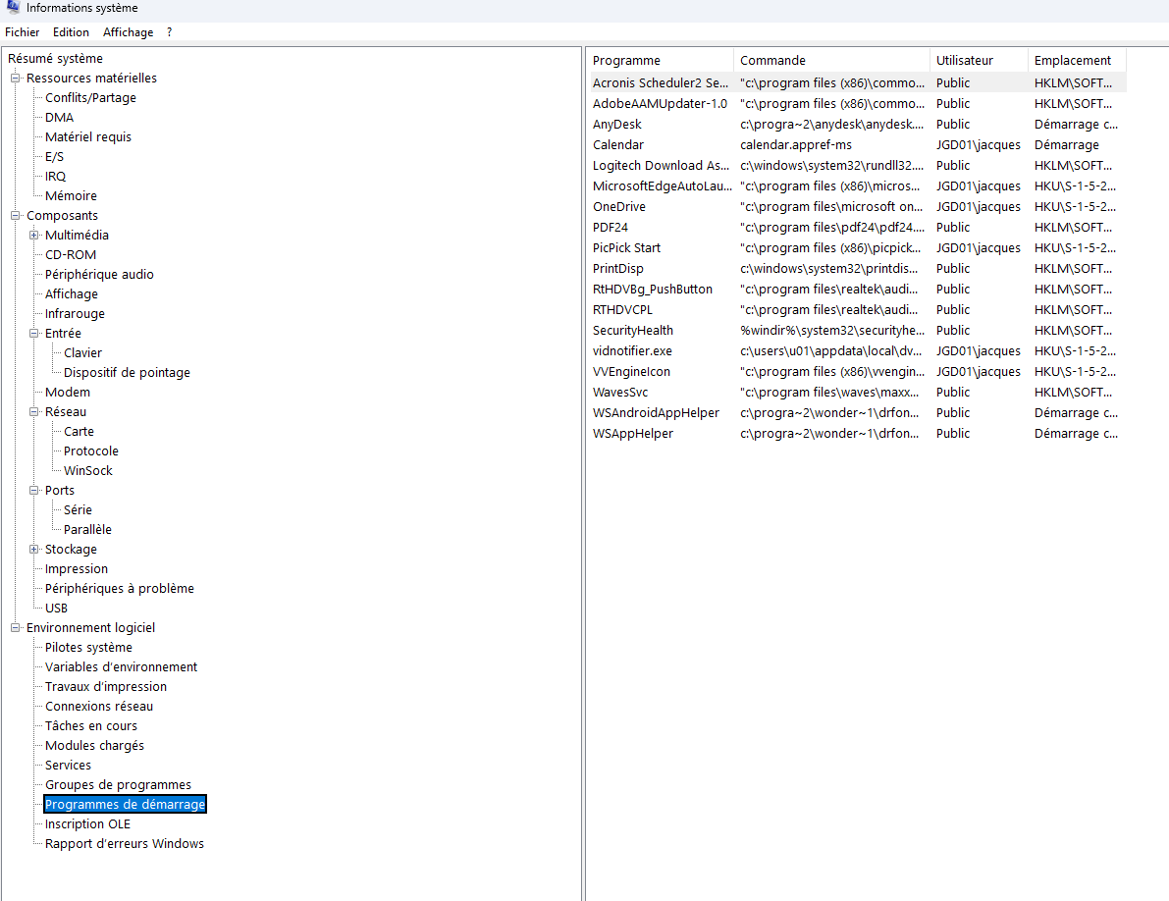1169x901 pixels.
Task: Open the Affichage menu
Action: pos(129,32)
